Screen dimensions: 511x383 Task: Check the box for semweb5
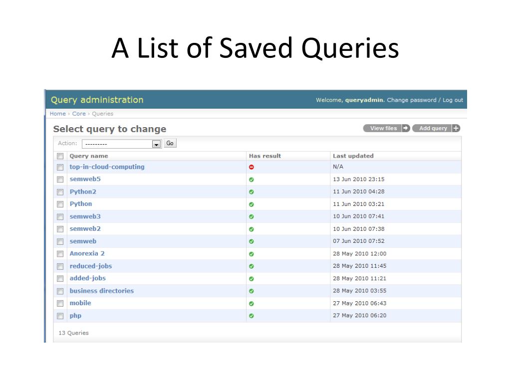60,180
